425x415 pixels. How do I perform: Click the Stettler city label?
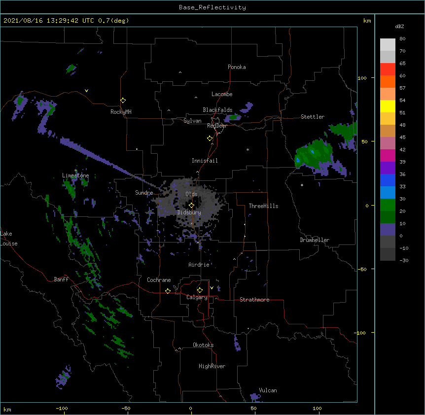coord(313,117)
